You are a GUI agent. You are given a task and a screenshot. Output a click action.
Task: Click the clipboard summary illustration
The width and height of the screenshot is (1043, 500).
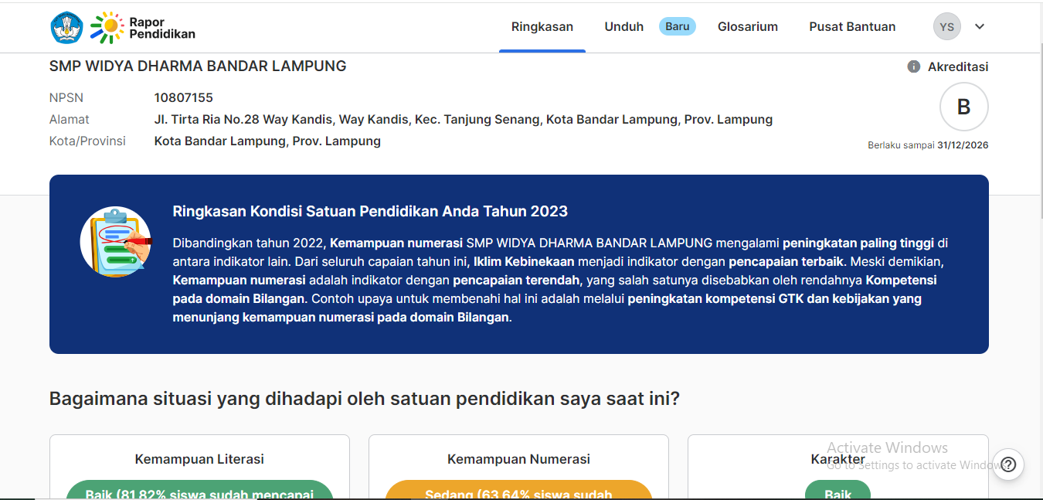(116, 242)
